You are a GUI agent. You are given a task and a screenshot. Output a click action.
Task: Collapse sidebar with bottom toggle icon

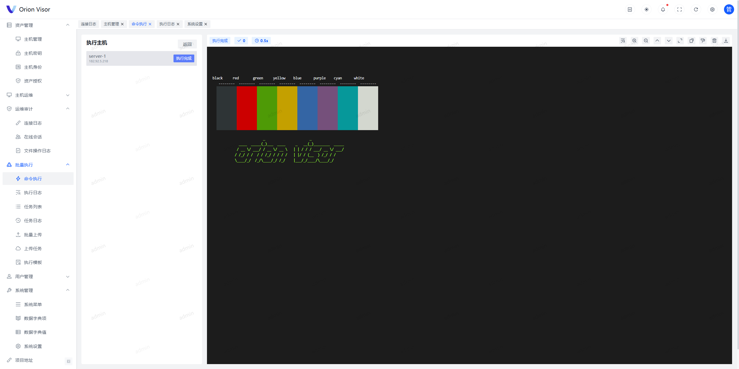pyautogui.click(x=68, y=361)
